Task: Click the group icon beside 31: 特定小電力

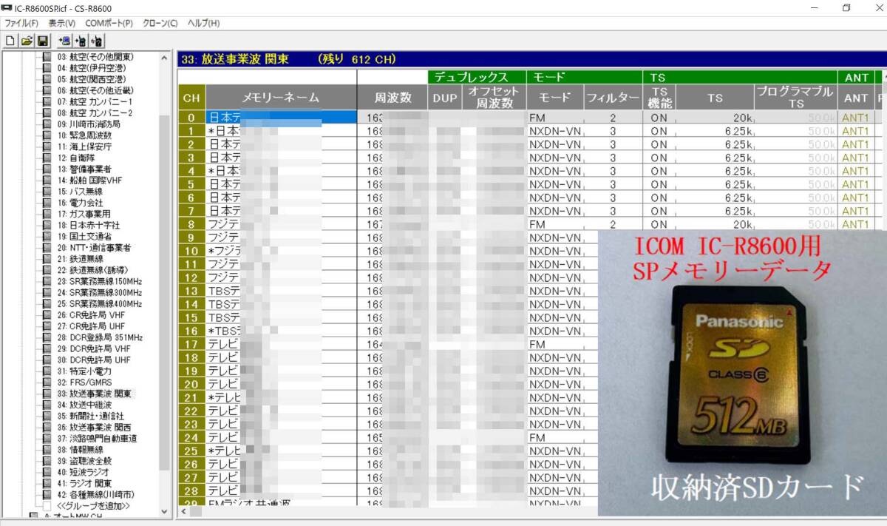Action: 47,371
